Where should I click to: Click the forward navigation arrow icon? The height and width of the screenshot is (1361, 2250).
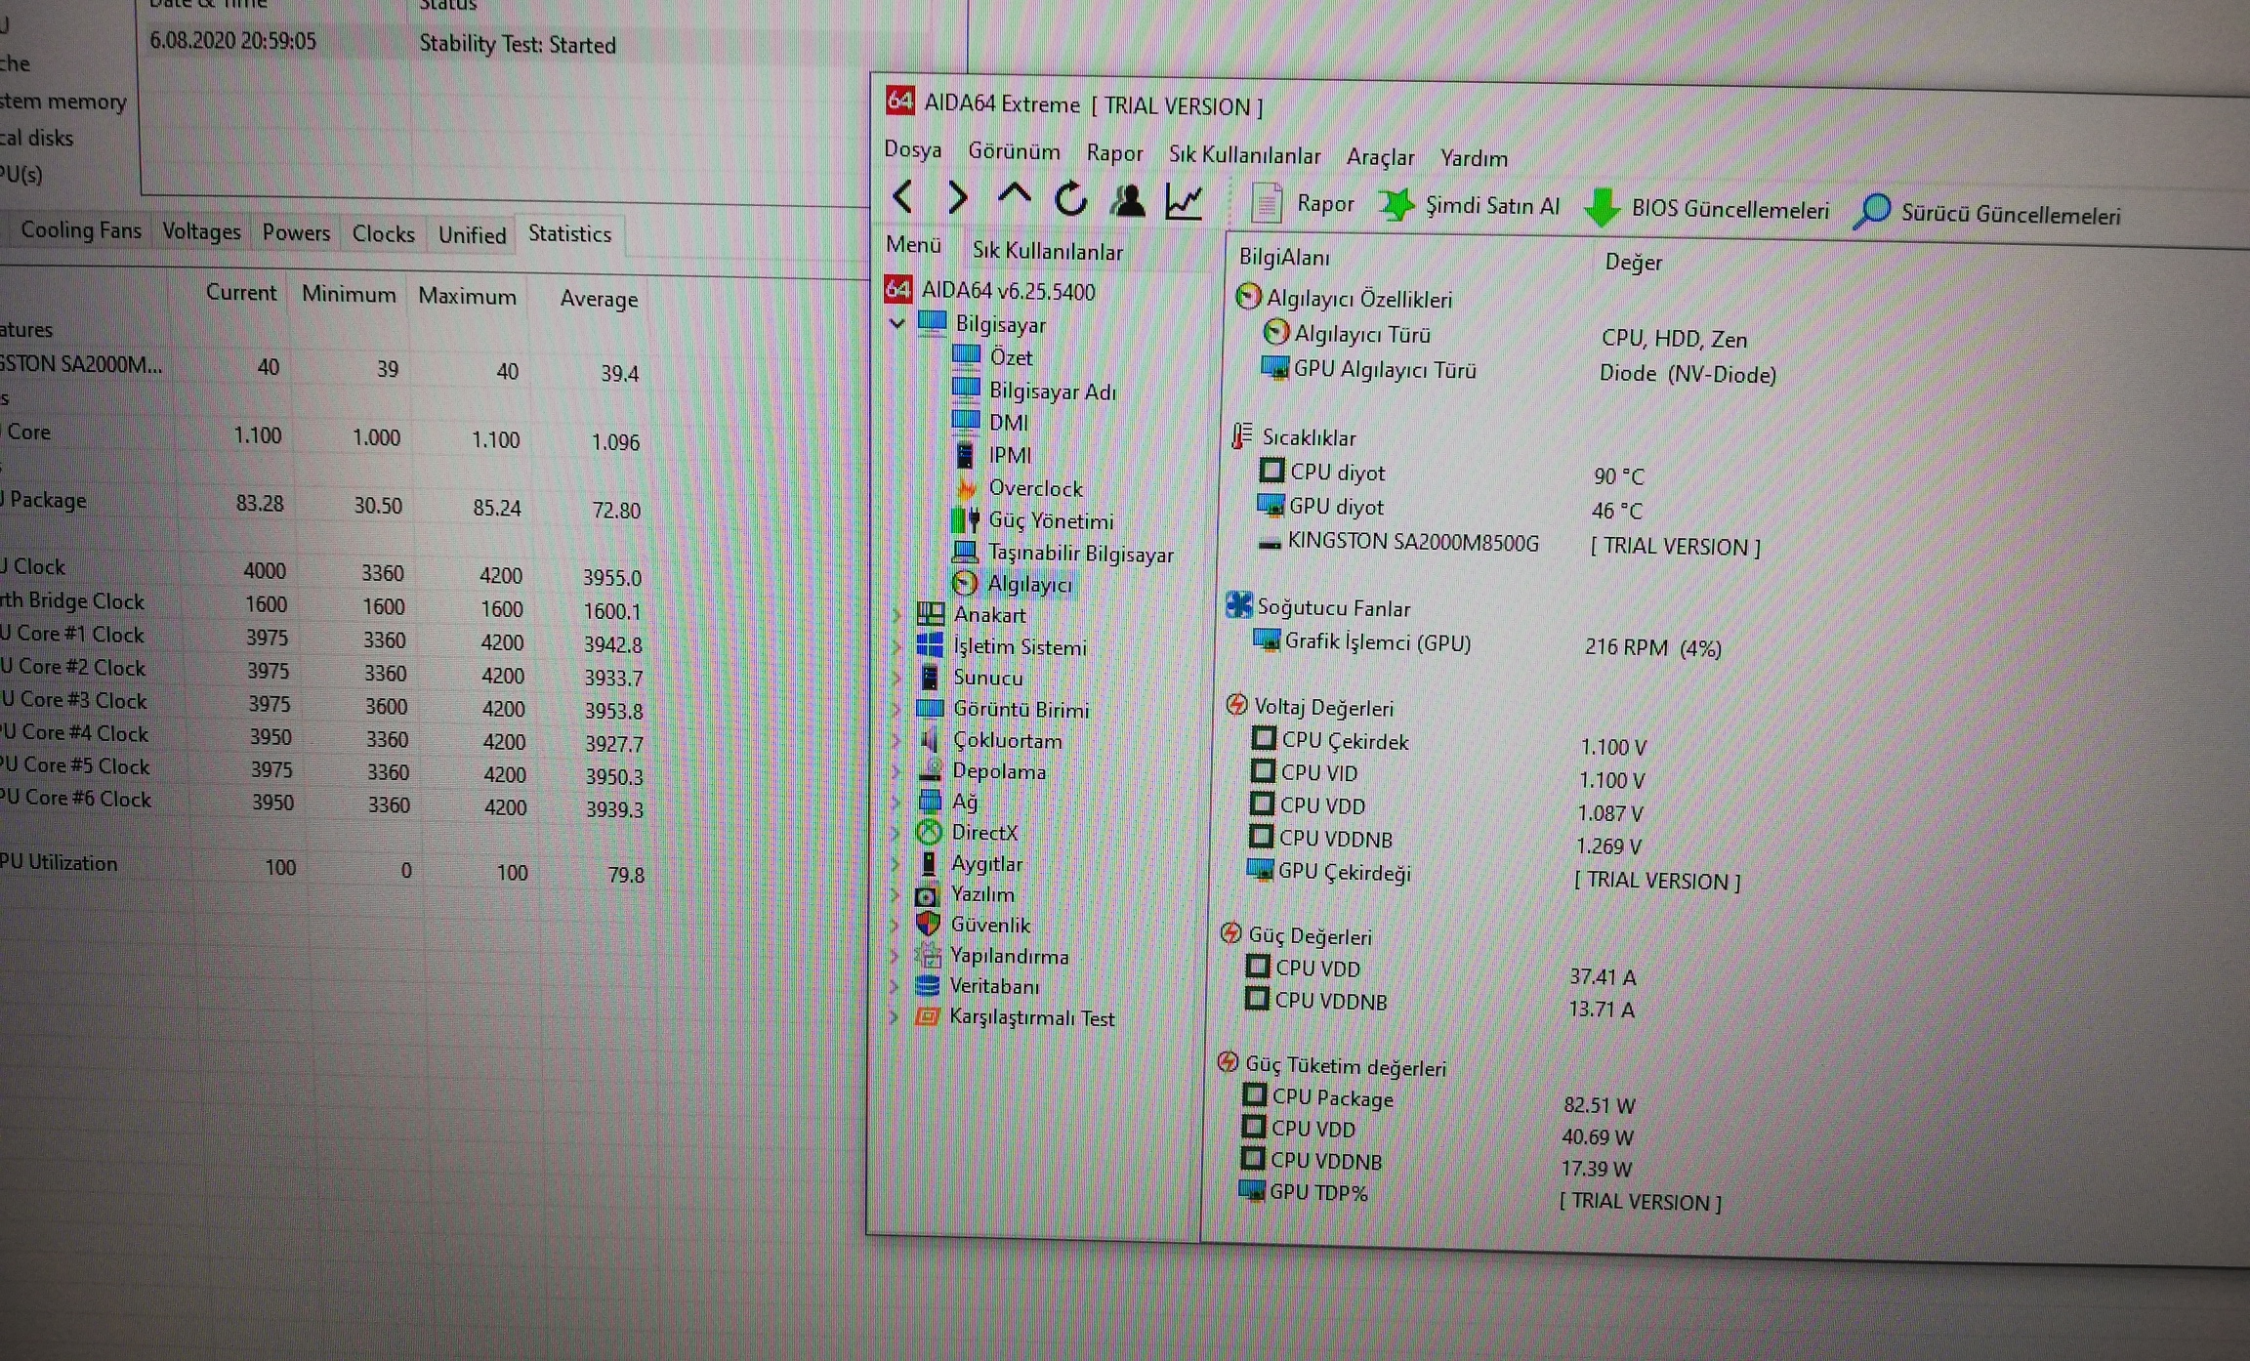tap(958, 198)
